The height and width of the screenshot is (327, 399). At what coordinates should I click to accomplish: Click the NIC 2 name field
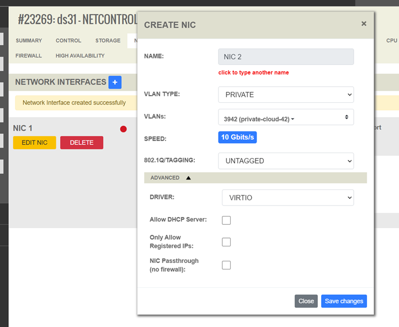286,57
